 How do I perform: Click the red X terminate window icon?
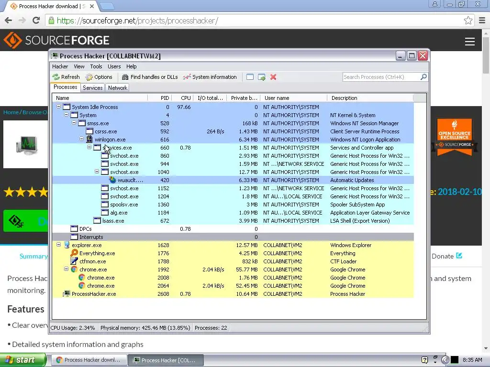pyautogui.click(x=273, y=77)
